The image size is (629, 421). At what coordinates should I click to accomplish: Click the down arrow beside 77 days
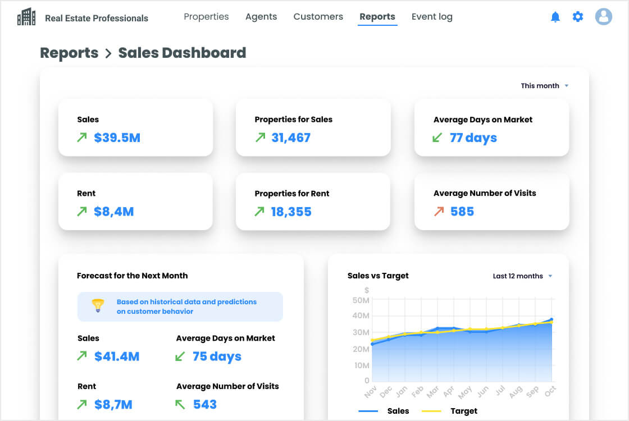pos(437,138)
